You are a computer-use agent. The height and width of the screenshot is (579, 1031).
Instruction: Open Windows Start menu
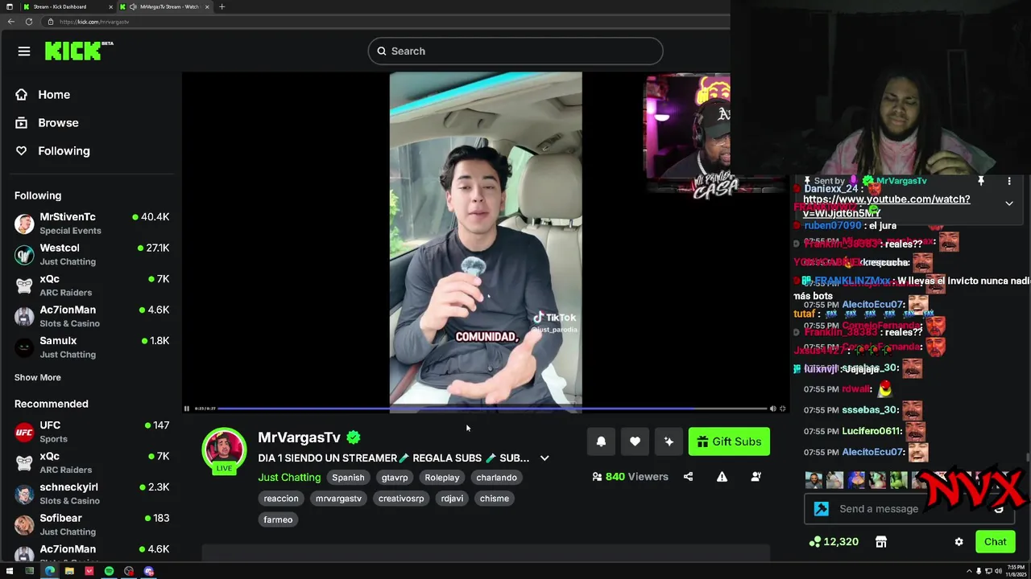(10, 571)
